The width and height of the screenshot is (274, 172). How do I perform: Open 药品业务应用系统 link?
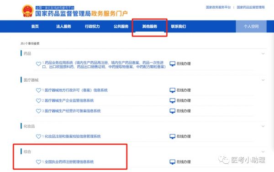click(x=104, y=65)
